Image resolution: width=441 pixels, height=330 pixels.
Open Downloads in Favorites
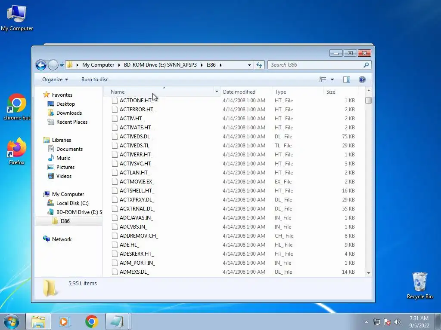(x=69, y=113)
